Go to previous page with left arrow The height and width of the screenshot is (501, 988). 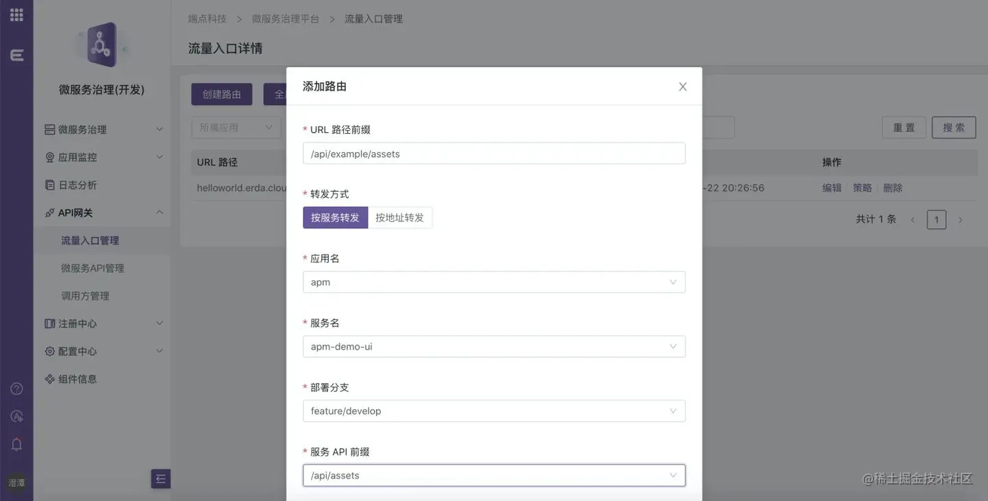point(913,219)
